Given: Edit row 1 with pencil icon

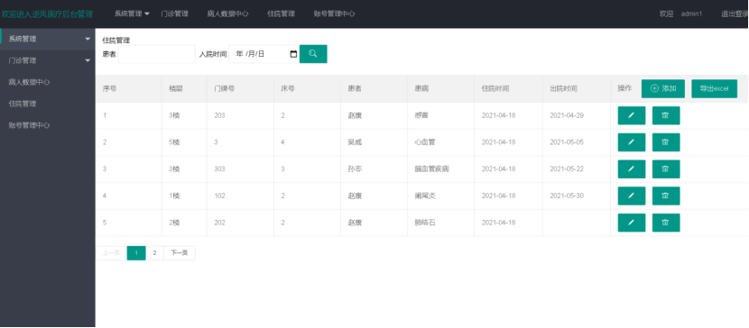Looking at the screenshot, I should click(631, 115).
